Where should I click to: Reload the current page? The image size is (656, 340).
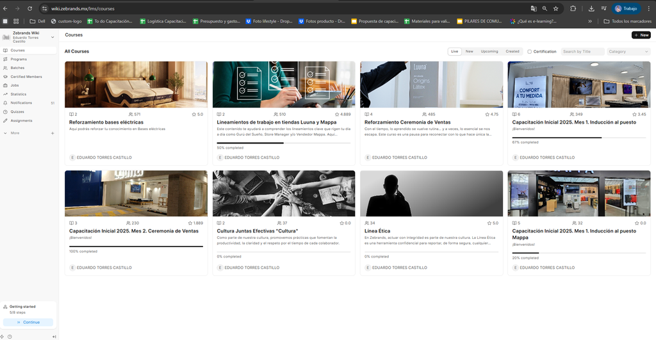(x=29, y=8)
